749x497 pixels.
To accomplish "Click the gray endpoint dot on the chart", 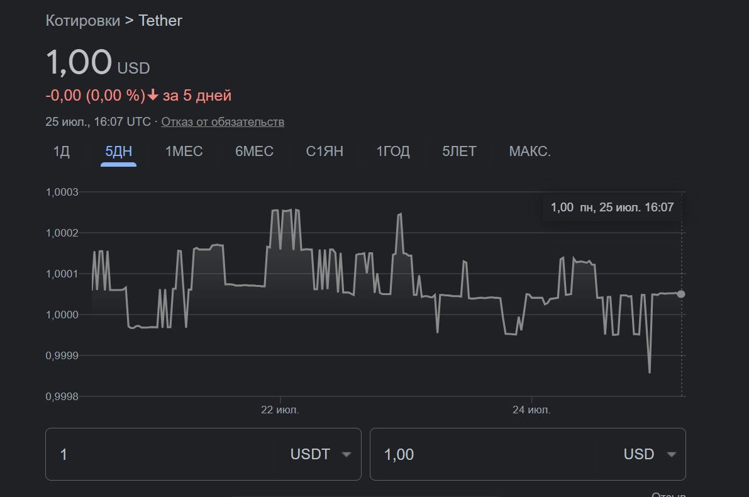I will (681, 294).
